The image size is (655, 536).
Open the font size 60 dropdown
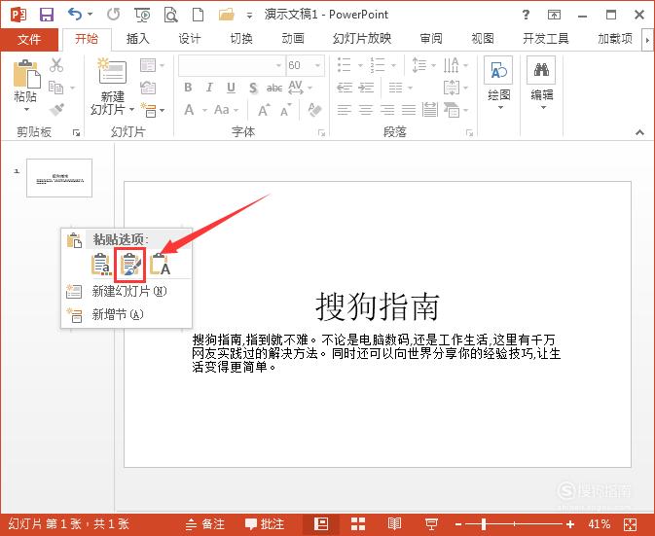[x=317, y=65]
